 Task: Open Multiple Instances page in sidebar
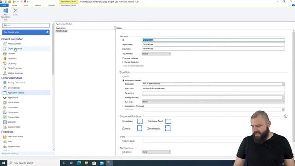tap(15, 73)
